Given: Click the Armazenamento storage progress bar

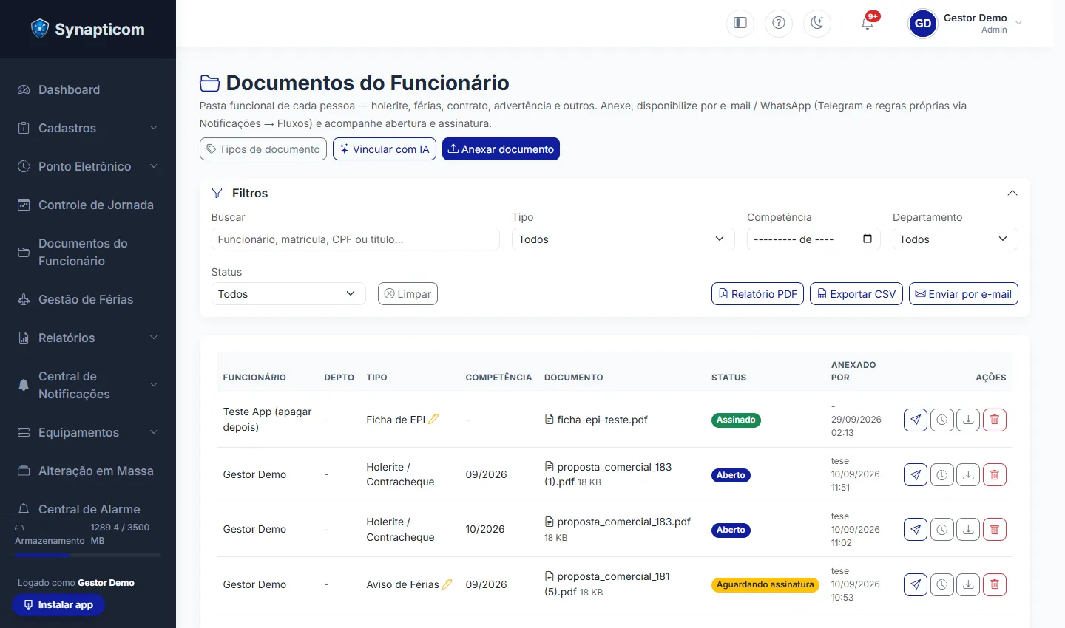Looking at the screenshot, I should coord(88,555).
